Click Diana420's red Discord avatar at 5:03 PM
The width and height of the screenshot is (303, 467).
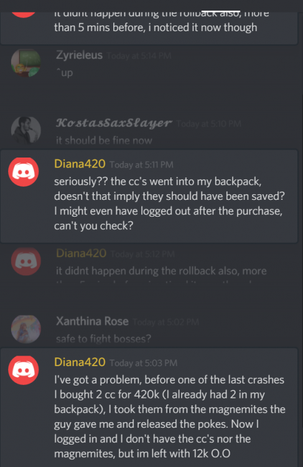click(24, 370)
